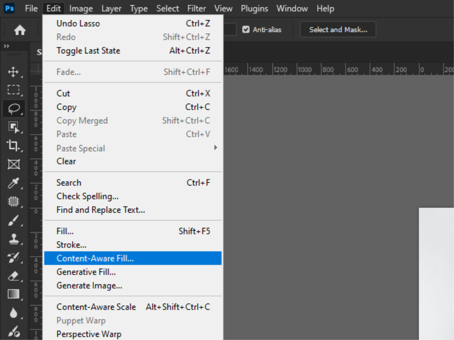Open the Filter menu
The height and width of the screenshot is (340, 454).
pyautogui.click(x=196, y=8)
